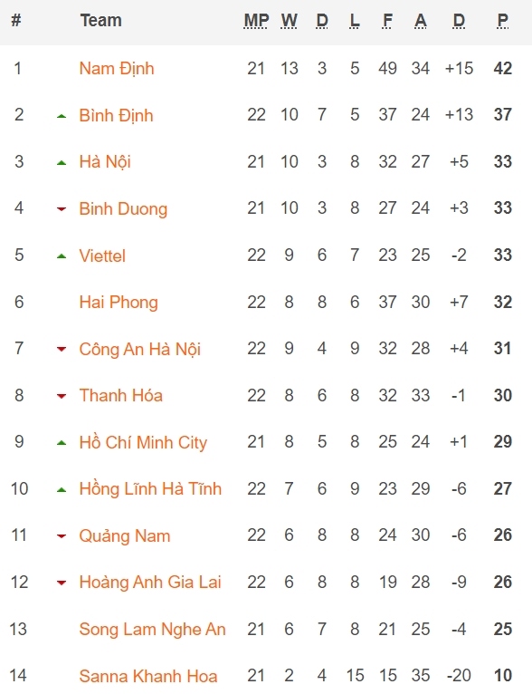Viewport: 532px width, 694px height.
Task: Click green up arrow beside Viettel
Action: coord(62,256)
